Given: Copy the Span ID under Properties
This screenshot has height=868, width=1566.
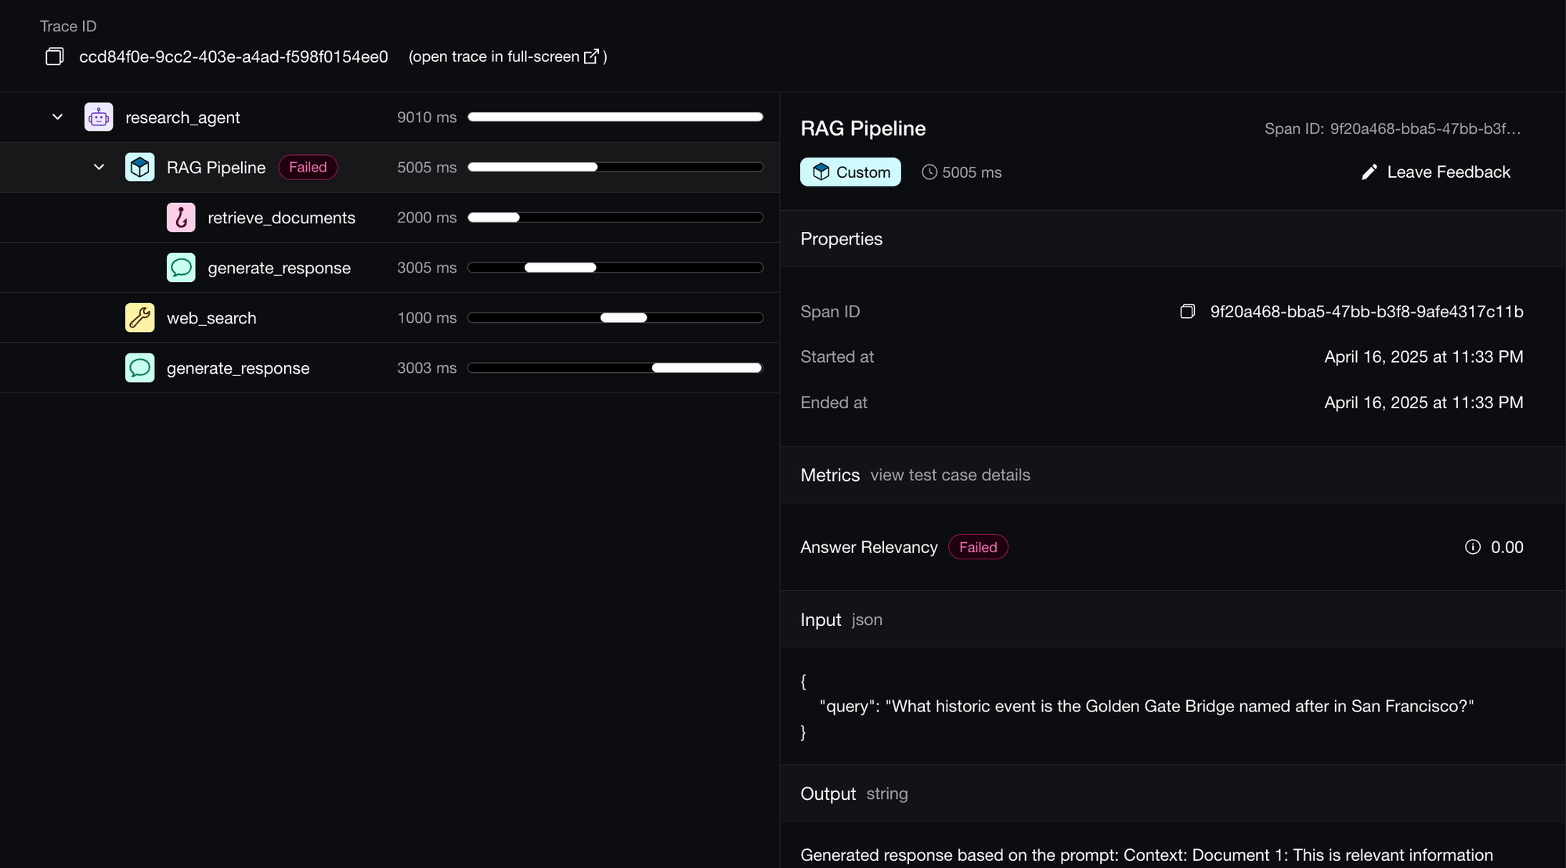Looking at the screenshot, I should [1187, 312].
